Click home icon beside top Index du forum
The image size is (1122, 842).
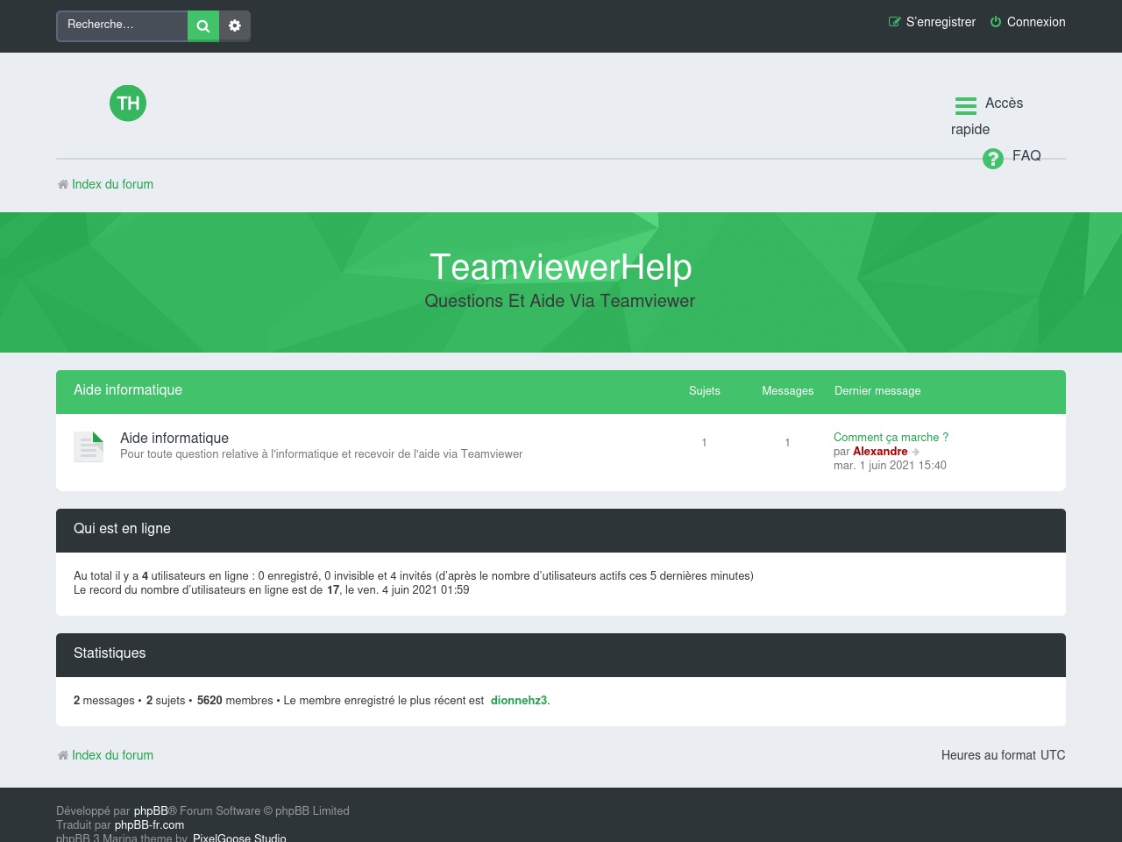pos(63,184)
